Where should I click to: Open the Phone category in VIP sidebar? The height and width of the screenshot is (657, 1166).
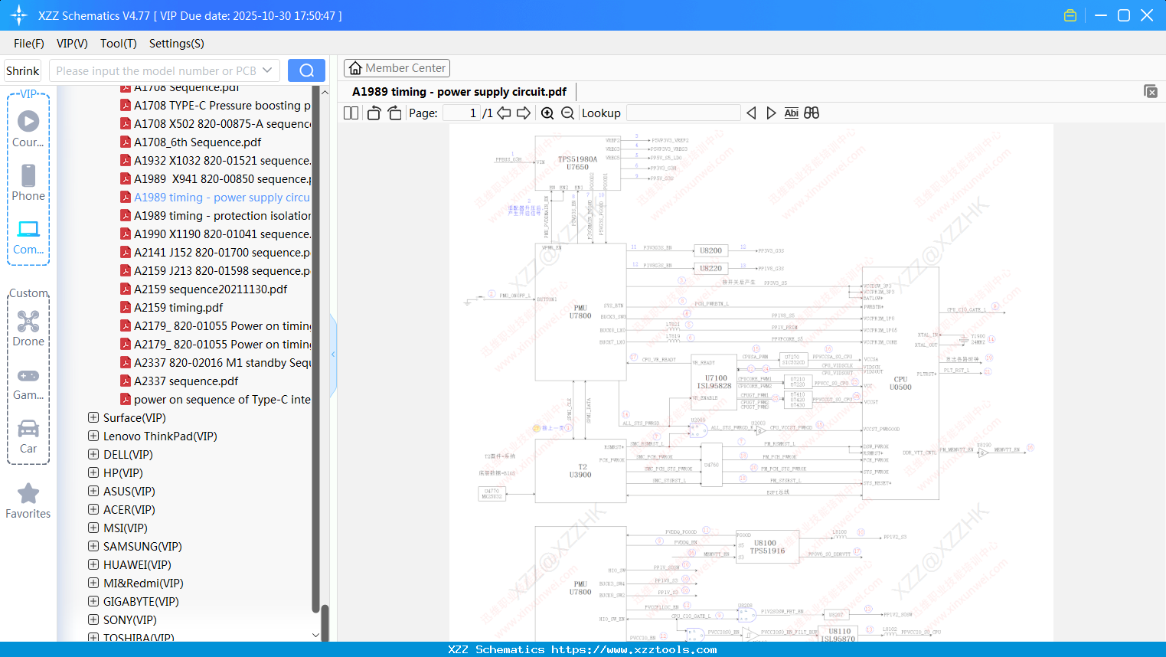[28, 183]
